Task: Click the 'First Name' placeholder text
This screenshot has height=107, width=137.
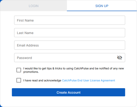Action: coord(25,20)
